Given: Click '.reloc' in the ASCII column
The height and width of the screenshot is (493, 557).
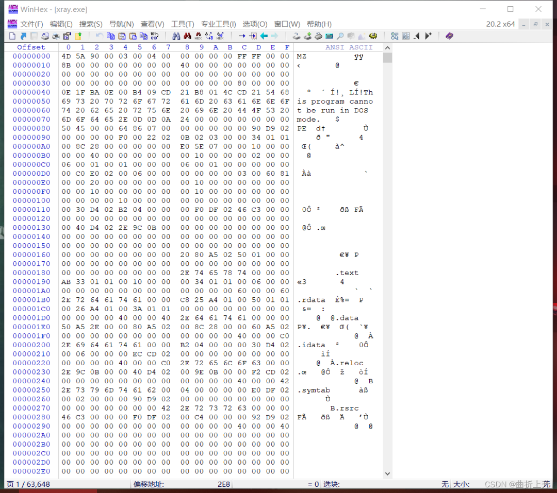Looking at the screenshot, I should click(349, 363).
